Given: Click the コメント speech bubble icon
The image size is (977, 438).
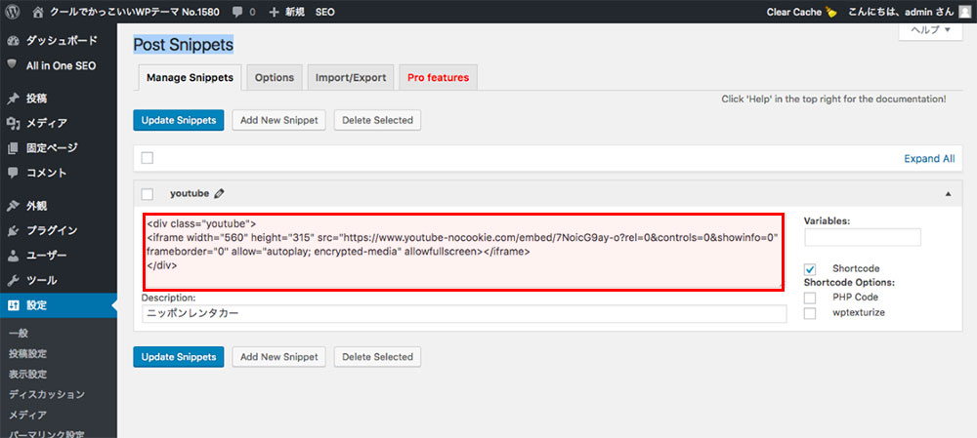Looking at the screenshot, I should 13,173.
